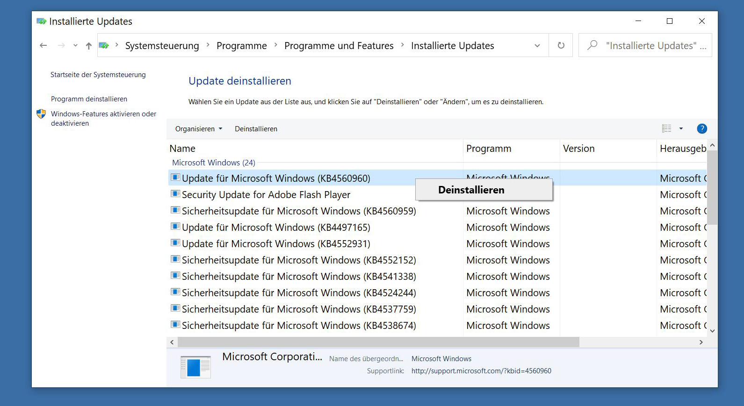The width and height of the screenshot is (744, 406).
Task: Go forward with the right arrow
Action: pos(61,45)
